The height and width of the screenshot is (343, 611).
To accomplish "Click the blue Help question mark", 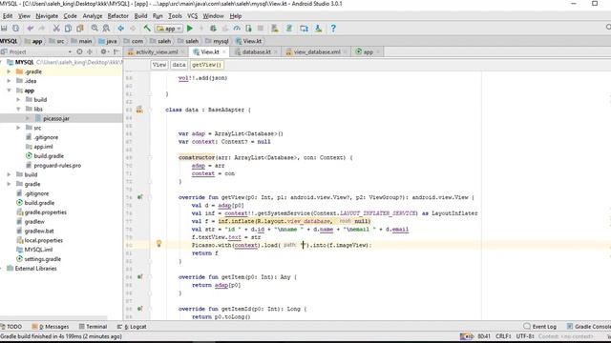I will [x=333, y=29].
